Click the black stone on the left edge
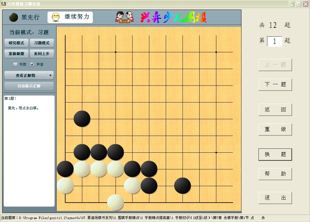 tap(65, 169)
